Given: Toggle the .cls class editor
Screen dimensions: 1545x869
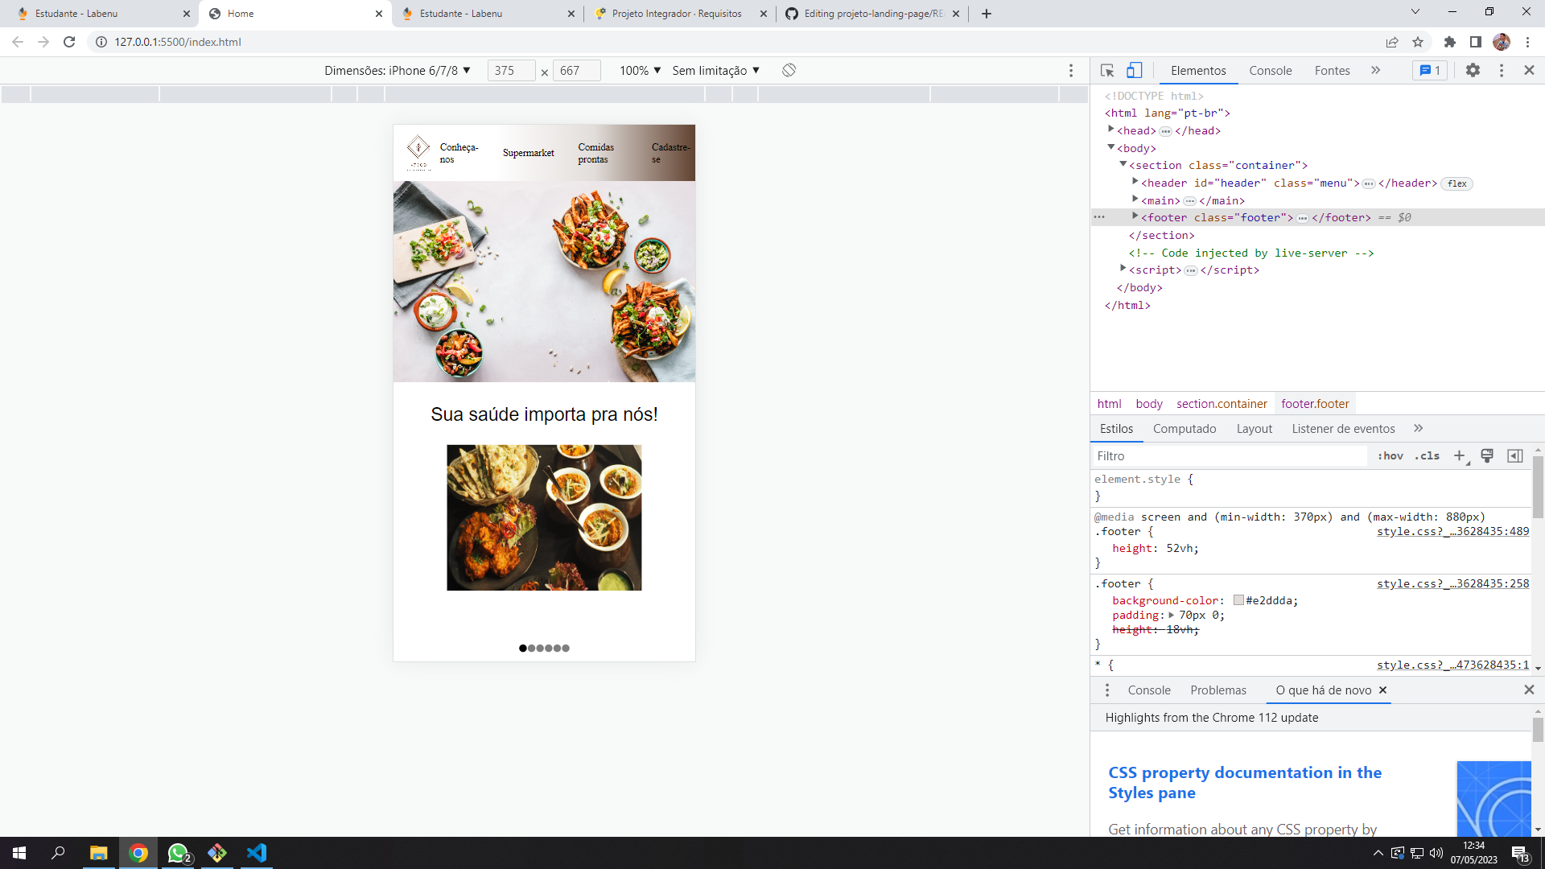Looking at the screenshot, I should point(1427,456).
